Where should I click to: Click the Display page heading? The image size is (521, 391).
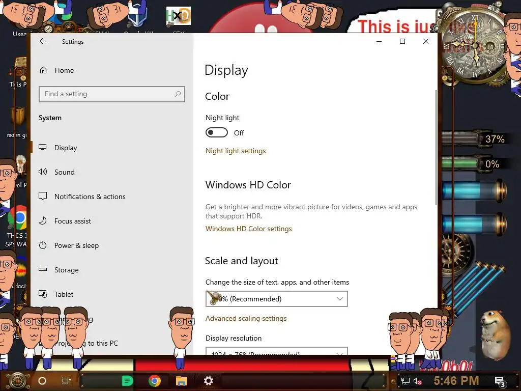coord(226,70)
